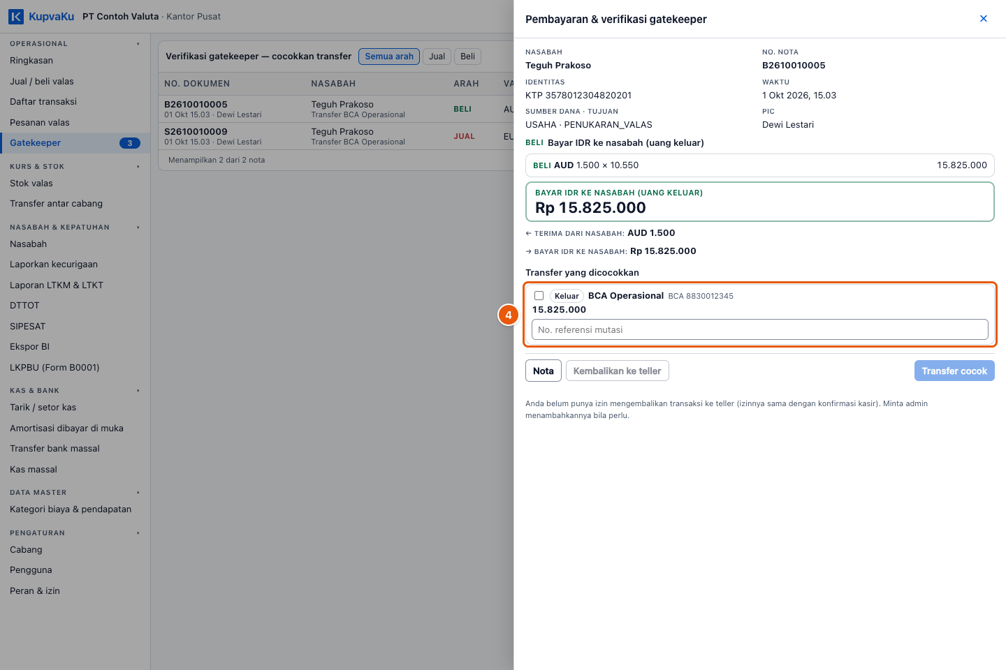Open Transfer antar cabang
Screen dimensions: 1006x670
[x=75, y=204]
